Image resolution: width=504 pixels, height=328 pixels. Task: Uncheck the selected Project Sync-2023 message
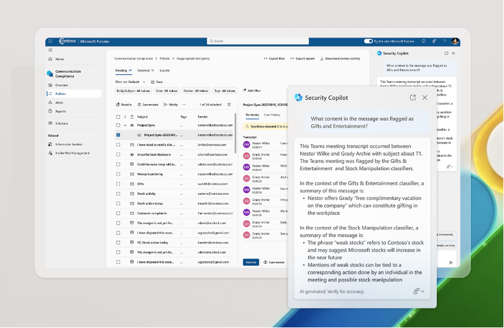[118, 135]
